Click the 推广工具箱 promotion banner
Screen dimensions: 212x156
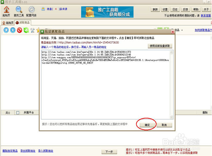107,12
